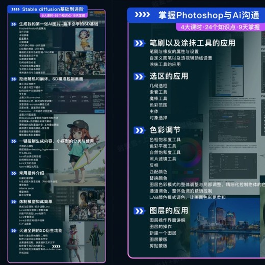Click the Lora参数调试 line
This screenshot has width=265, height=265.
(26, 217)
